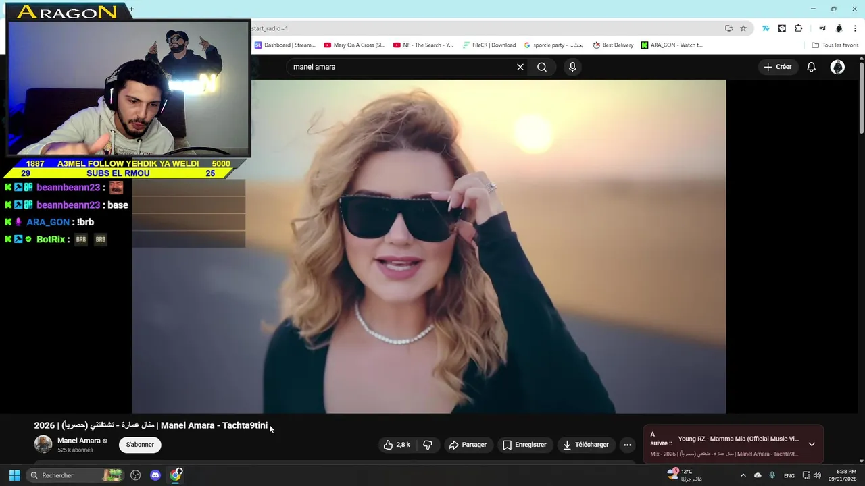Click the 7TV extension icon
This screenshot has width=865, height=486.
point(766,28)
